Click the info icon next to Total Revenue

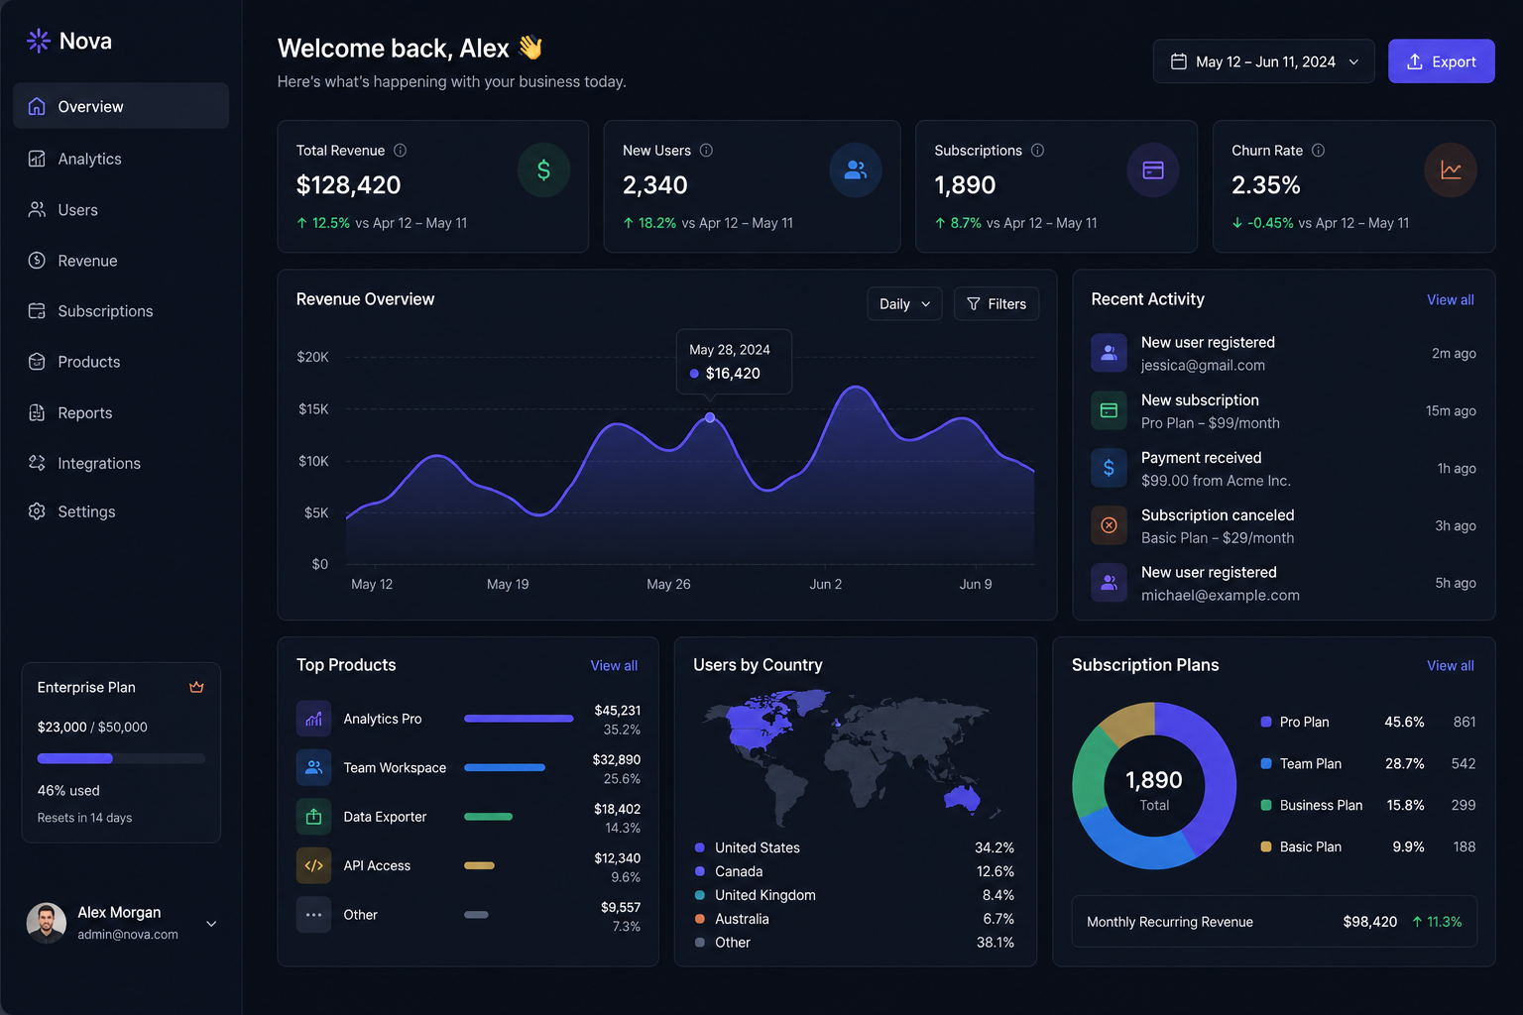coord(400,151)
